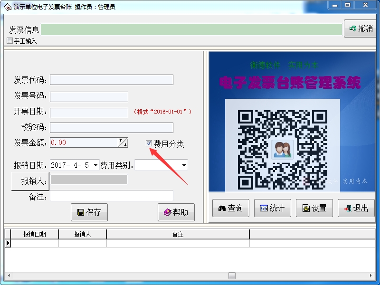Click the grid scrollbar right arrow
This screenshot has width=380, height=285.
pos(370,275)
